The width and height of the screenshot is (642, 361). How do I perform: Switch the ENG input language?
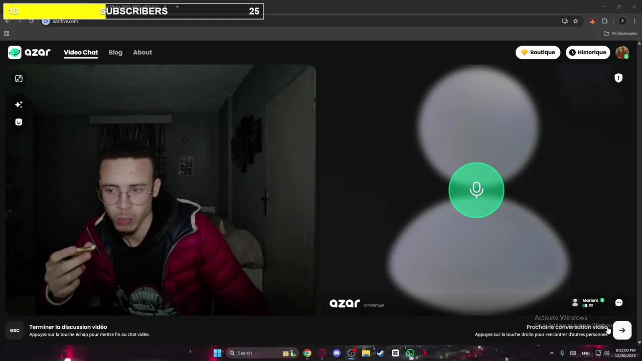pyautogui.click(x=585, y=353)
